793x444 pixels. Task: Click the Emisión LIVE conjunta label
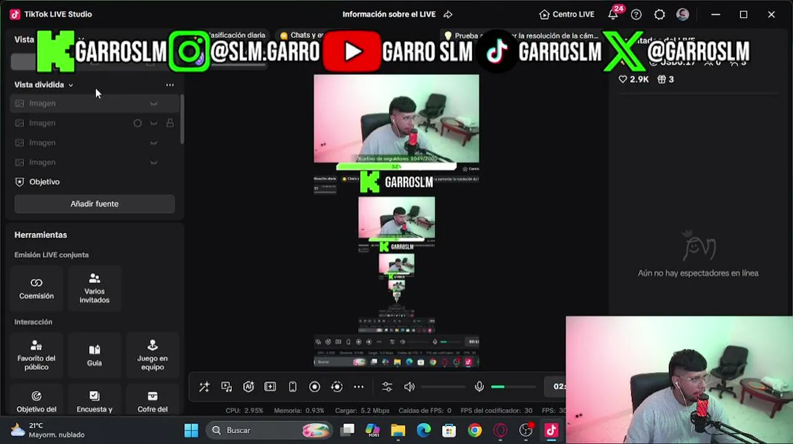[52, 255]
